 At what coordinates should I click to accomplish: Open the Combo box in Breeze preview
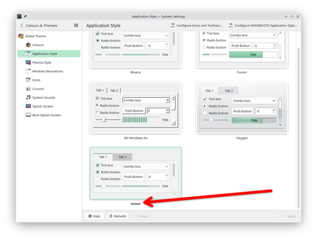146,36
